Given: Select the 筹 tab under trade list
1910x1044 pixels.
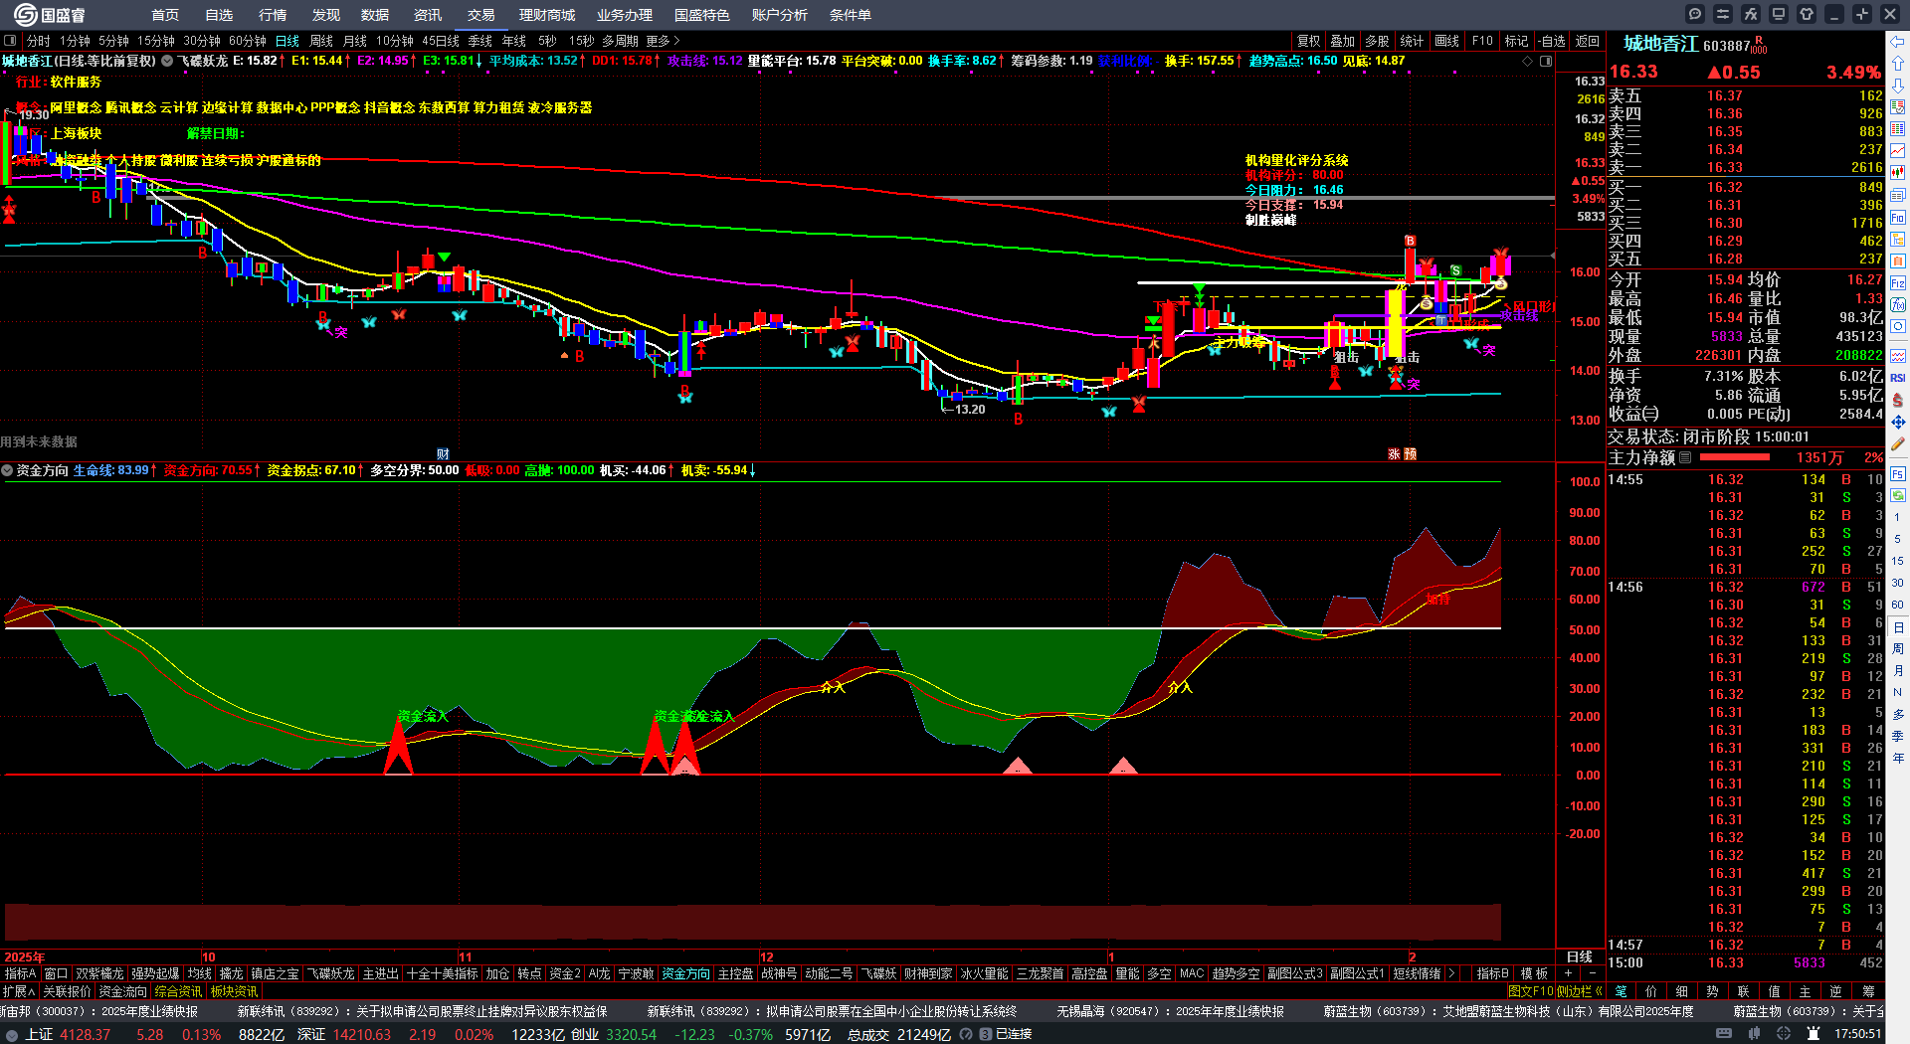Looking at the screenshot, I should click(x=1868, y=991).
